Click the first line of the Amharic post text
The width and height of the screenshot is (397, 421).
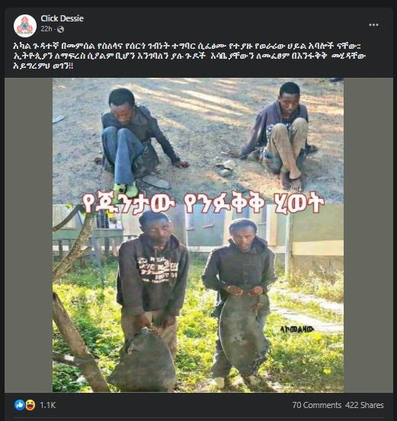[187, 46]
